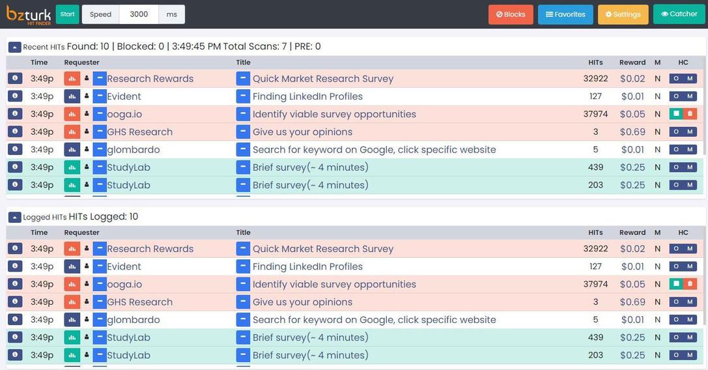Focus the Speed input field showing 3000
This screenshot has width=708, height=370.
139,14
